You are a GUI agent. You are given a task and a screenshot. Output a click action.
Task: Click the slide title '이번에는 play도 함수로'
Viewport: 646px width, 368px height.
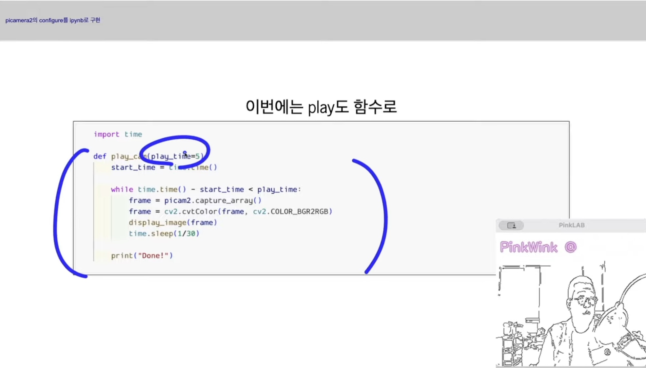pos(321,107)
